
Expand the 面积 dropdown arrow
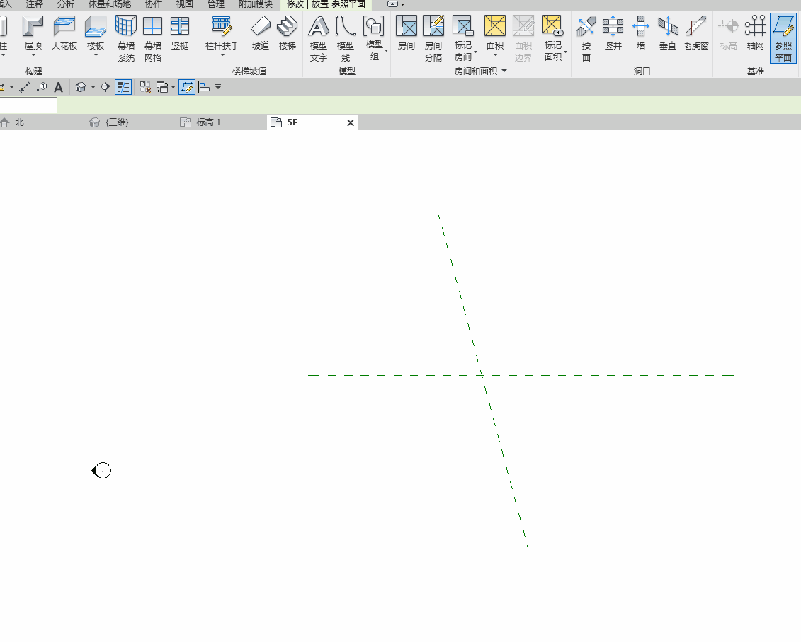point(494,55)
